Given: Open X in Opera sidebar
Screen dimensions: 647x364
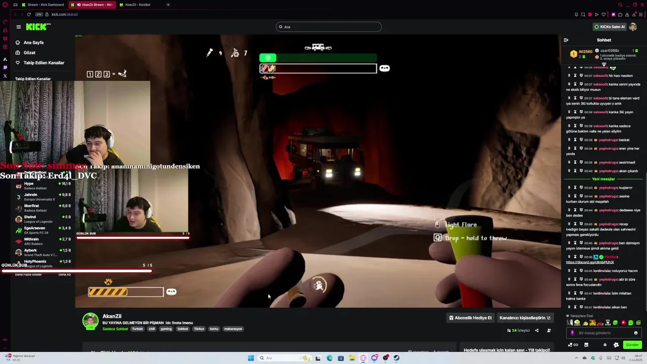Looking at the screenshot, I should point(5,76).
